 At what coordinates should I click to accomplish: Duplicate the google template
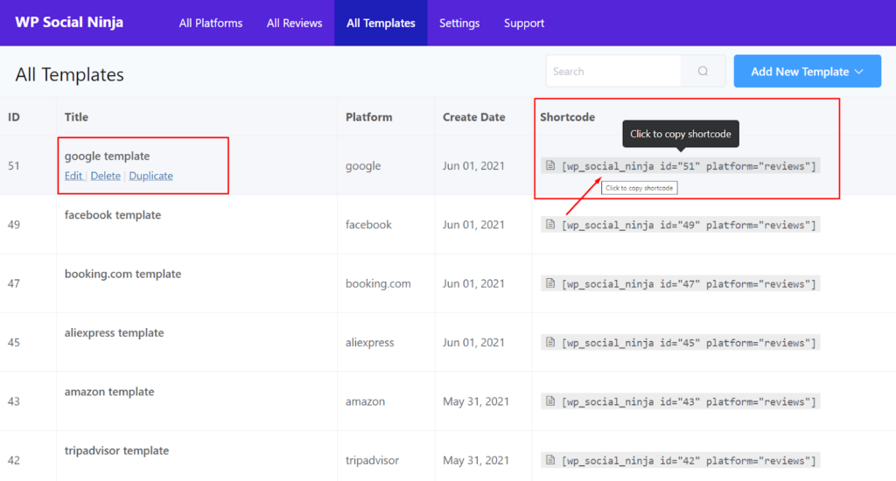150,176
